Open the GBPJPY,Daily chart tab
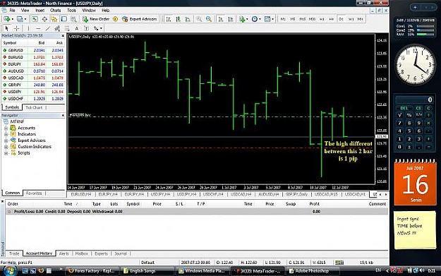 [296, 194]
